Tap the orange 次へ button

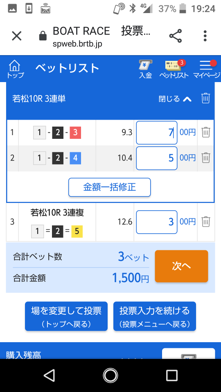(181, 266)
